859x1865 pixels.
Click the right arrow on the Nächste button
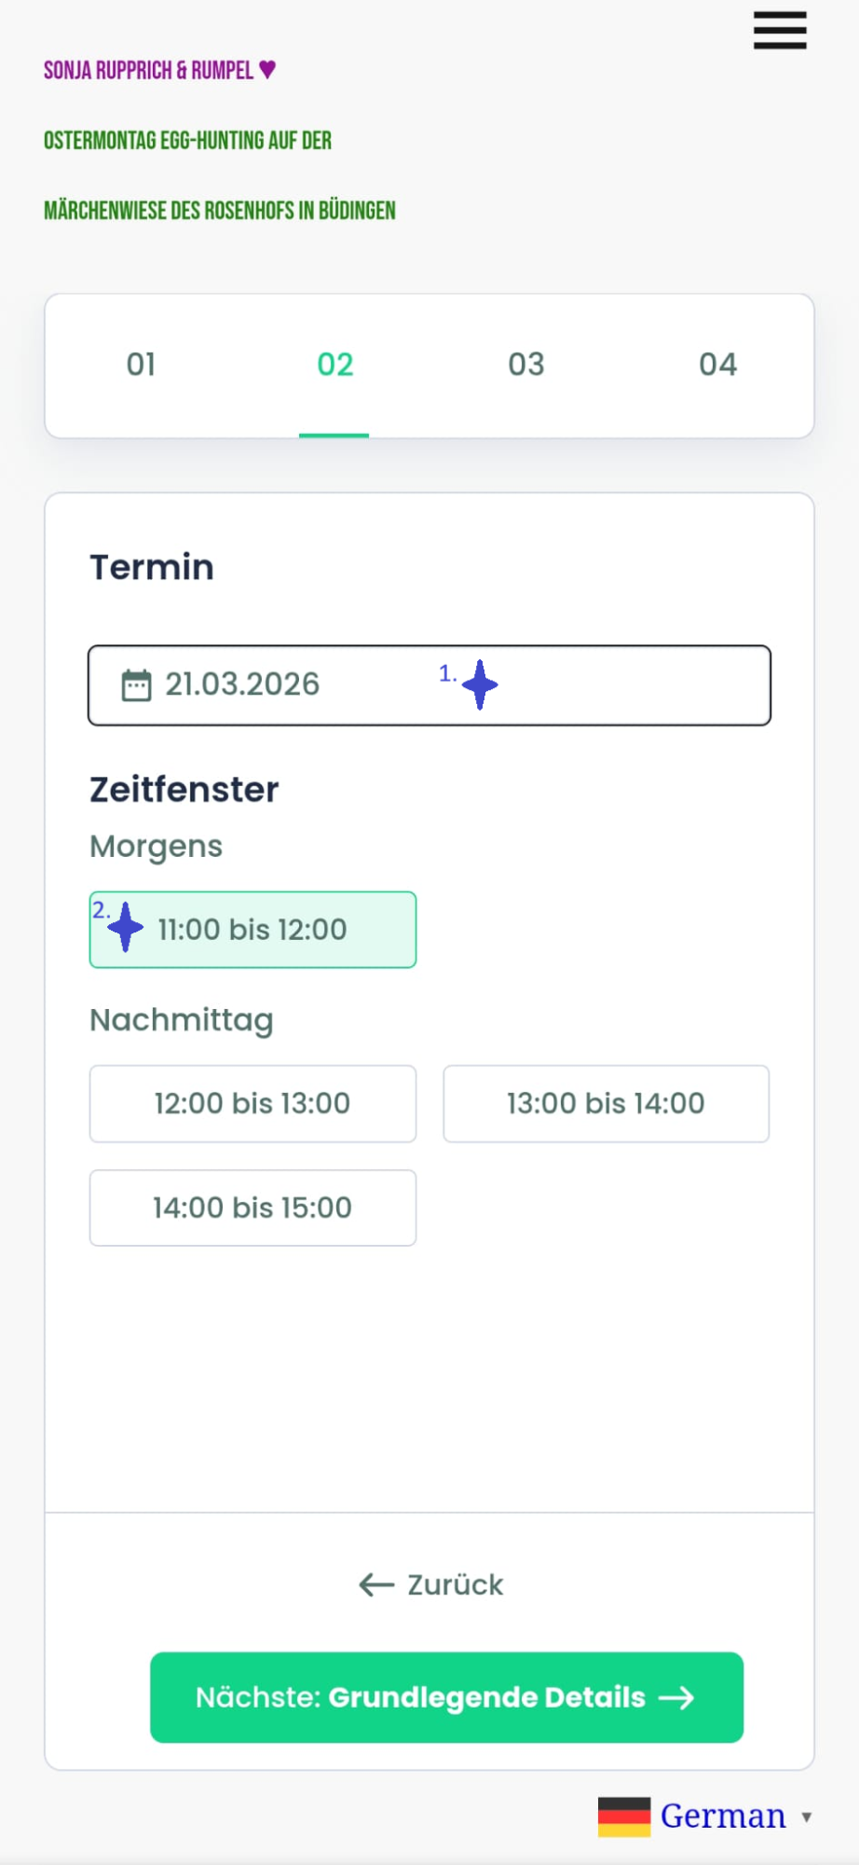(676, 1698)
